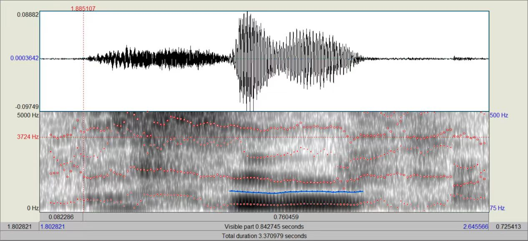This screenshot has width=528, height=241.
Task: Play the 0.760459 segment after the cursor
Action: coord(286,217)
